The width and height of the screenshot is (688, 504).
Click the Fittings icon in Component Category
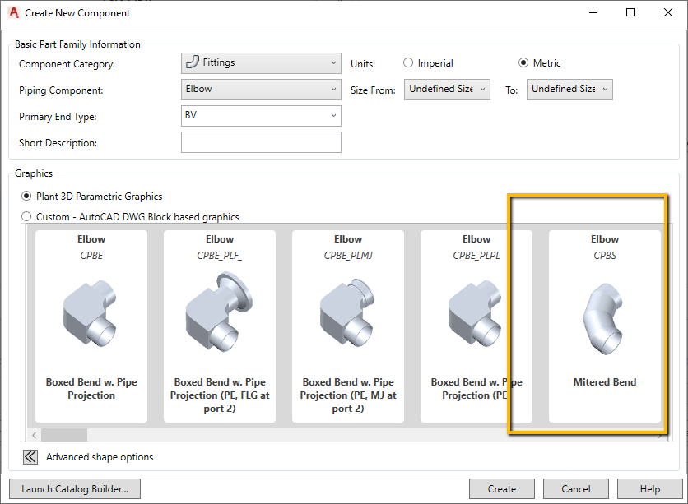coord(193,62)
